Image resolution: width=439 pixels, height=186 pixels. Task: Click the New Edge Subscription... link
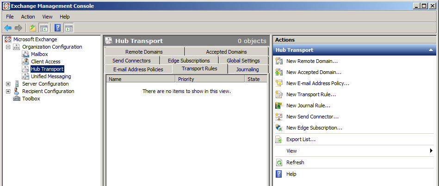pos(315,128)
